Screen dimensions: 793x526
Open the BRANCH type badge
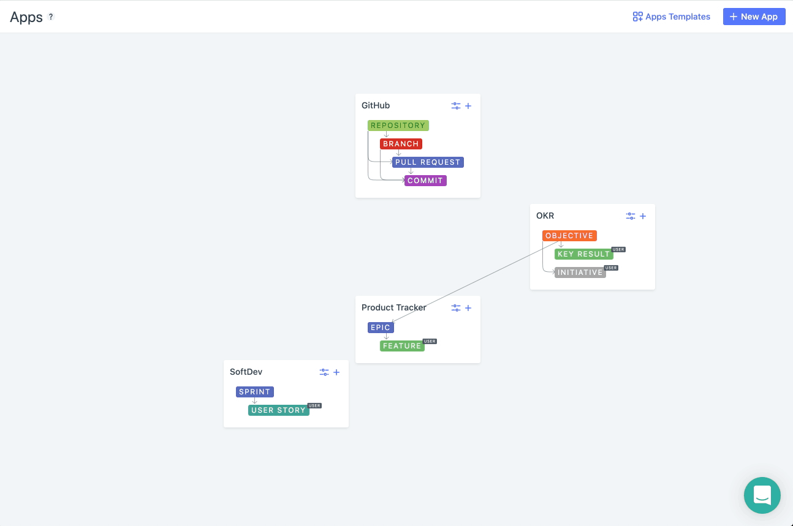401,143
